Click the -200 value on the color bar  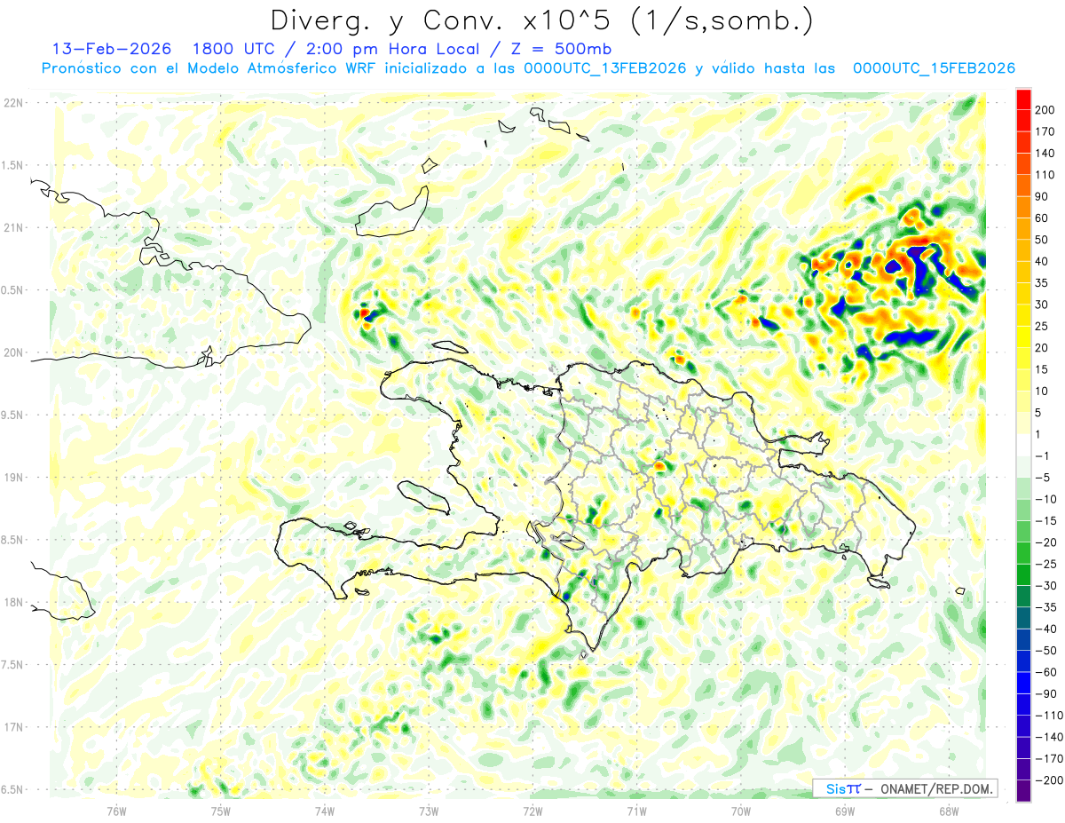click(x=1047, y=780)
